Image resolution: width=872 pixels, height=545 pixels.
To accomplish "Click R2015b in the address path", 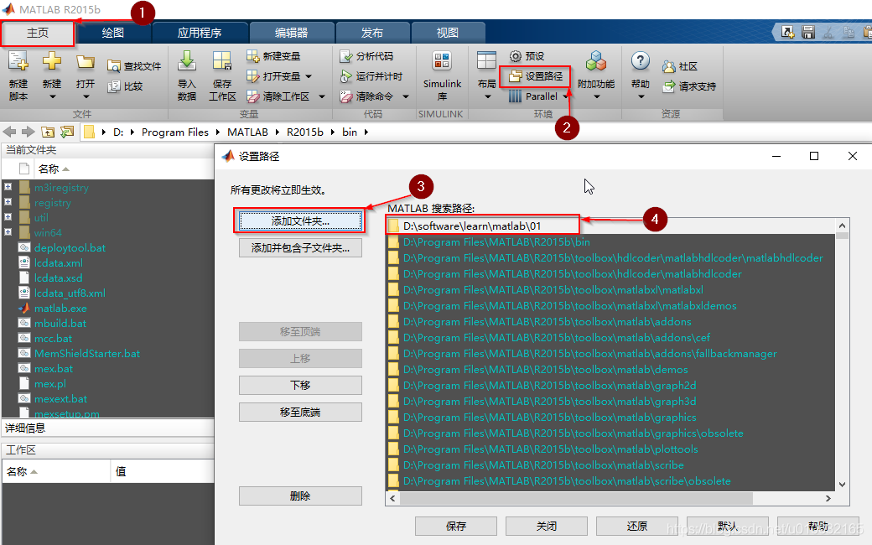I will (304, 132).
